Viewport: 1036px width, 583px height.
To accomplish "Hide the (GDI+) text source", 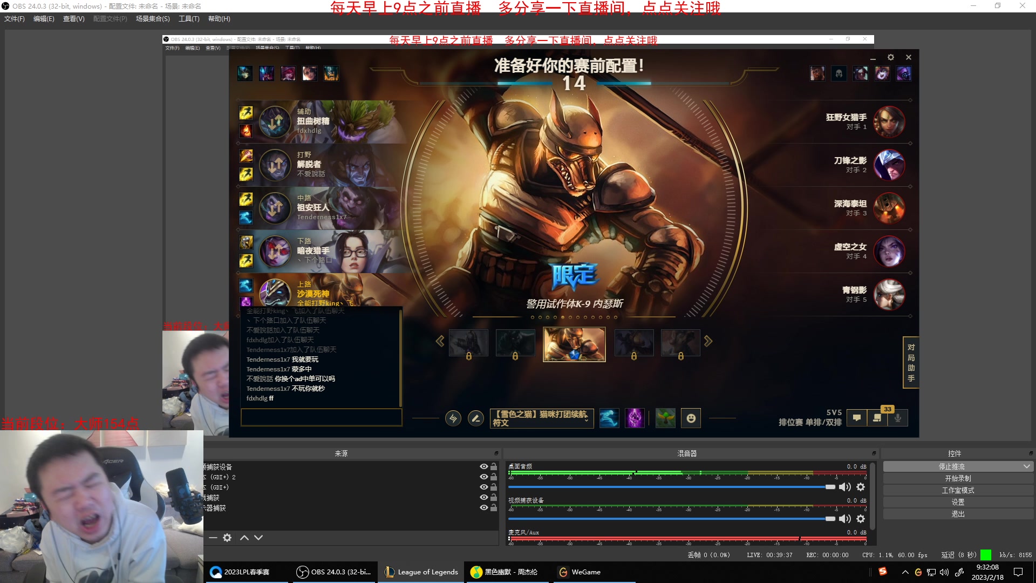I will 484,487.
